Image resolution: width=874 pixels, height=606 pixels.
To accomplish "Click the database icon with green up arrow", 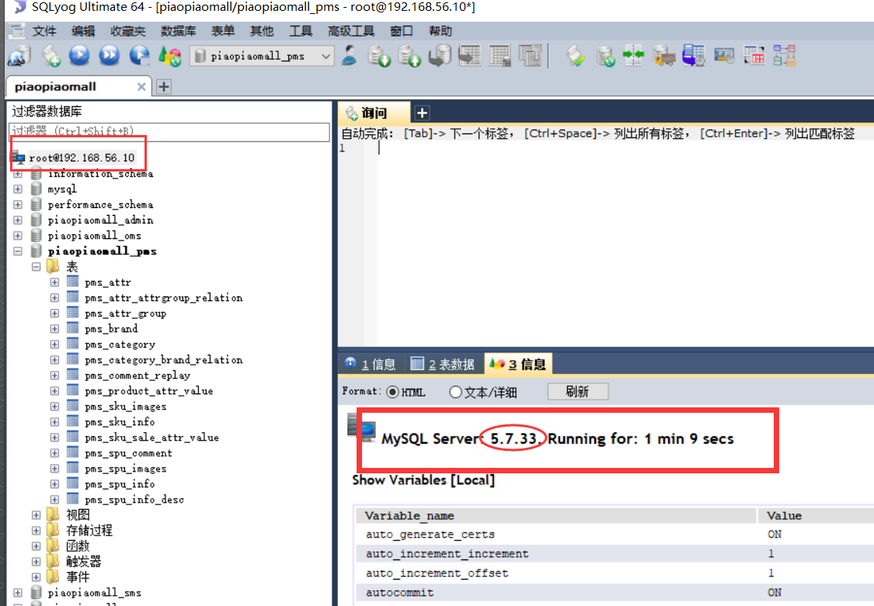I will pos(409,56).
